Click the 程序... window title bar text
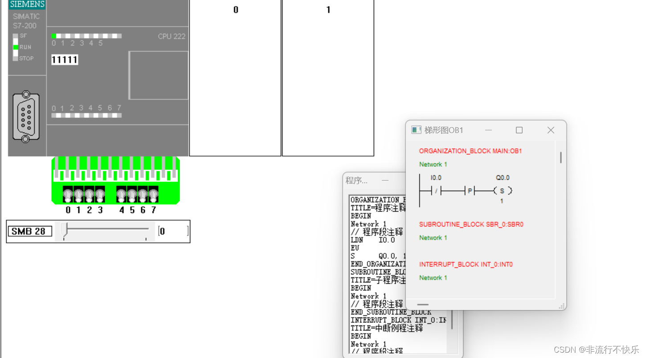Screen dimensions: 646x358 click(x=356, y=181)
